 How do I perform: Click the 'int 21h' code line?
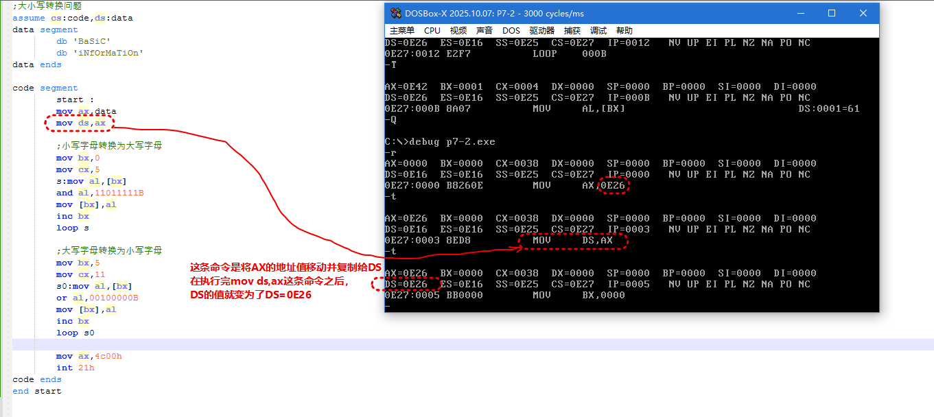pos(75,368)
